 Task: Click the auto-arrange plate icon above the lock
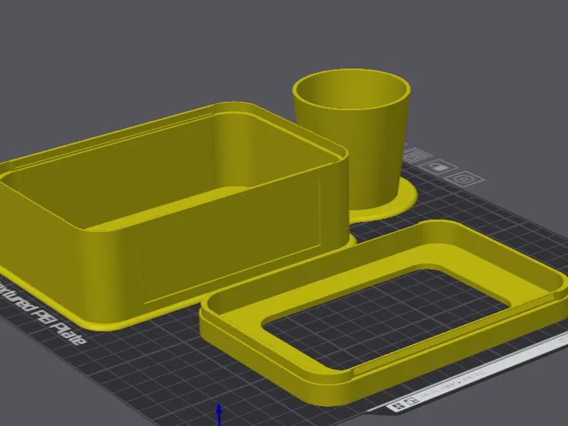click(x=417, y=156)
